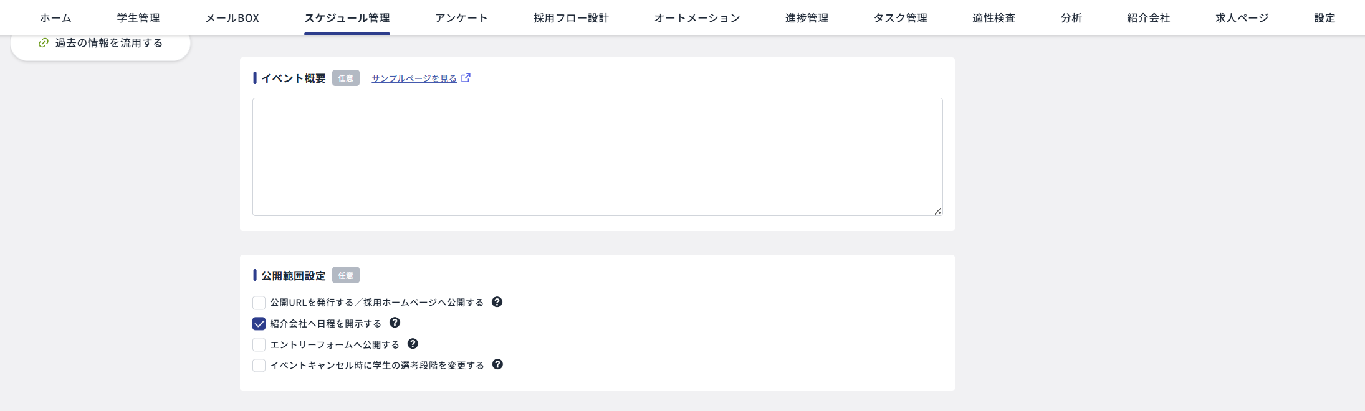Click help icon next to 紹介会社へ日程を開示する
Screen dimensions: 1365x411
tap(395, 323)
